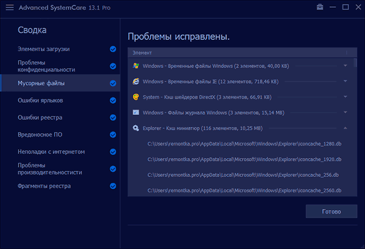This screenshot has width=365, height=249.
Task: Collapse the Explorer Кэш миниатюр row
Action: 345,128
